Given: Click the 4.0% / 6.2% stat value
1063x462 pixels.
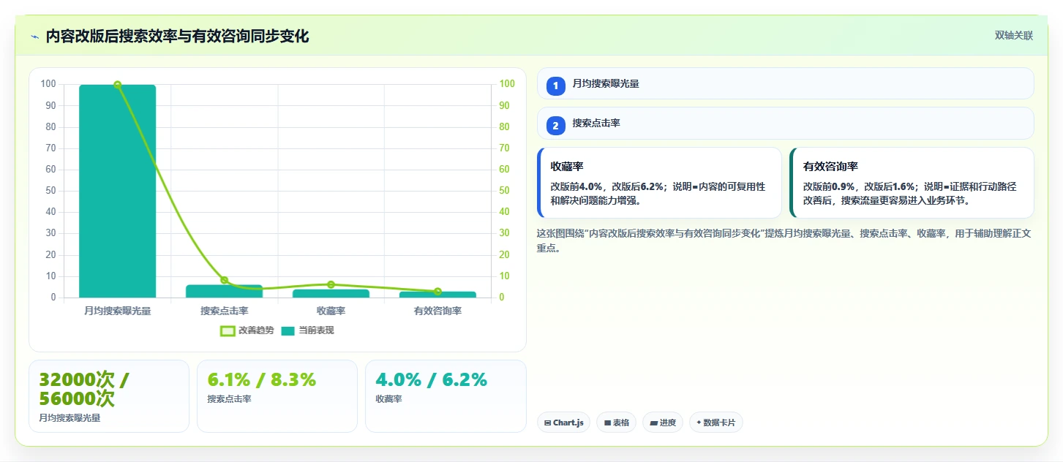Looking at the screenshot, I should (431, 379).
